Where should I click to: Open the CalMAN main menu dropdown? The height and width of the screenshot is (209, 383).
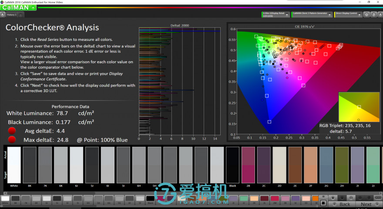click(33, 7)
